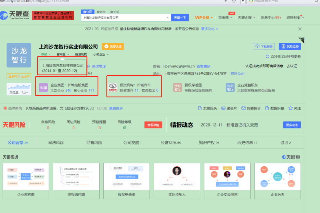The image size is (320, 213).
Task: Click the 关注 star icon to follow
Action: click(290, 108)
